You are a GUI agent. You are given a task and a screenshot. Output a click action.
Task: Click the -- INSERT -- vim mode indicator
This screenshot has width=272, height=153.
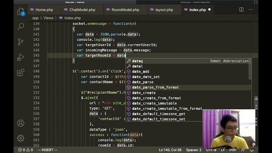(x=47, y=150)
